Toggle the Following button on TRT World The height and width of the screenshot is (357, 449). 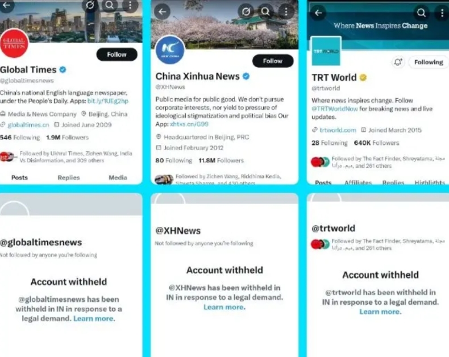pyautogui.click(x=429, y=62)
